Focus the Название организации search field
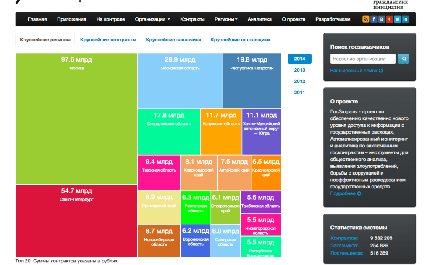 [363, 59]
